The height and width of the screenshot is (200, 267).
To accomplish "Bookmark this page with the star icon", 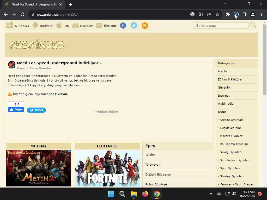I will click(217, 15).
